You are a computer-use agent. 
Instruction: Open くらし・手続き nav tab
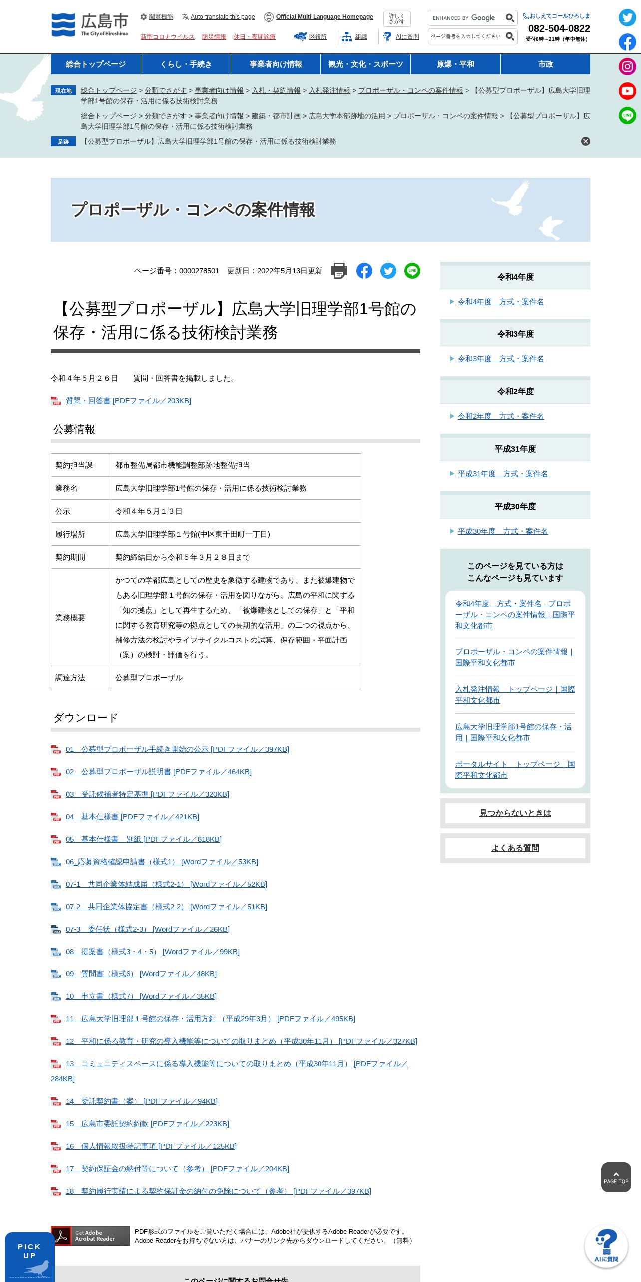[186, 64]
